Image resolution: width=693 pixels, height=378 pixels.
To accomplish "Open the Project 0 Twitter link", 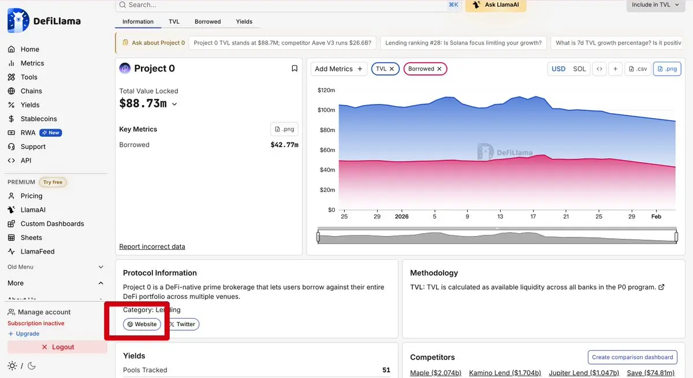I will pyautogui.click(x=182, y=324).
